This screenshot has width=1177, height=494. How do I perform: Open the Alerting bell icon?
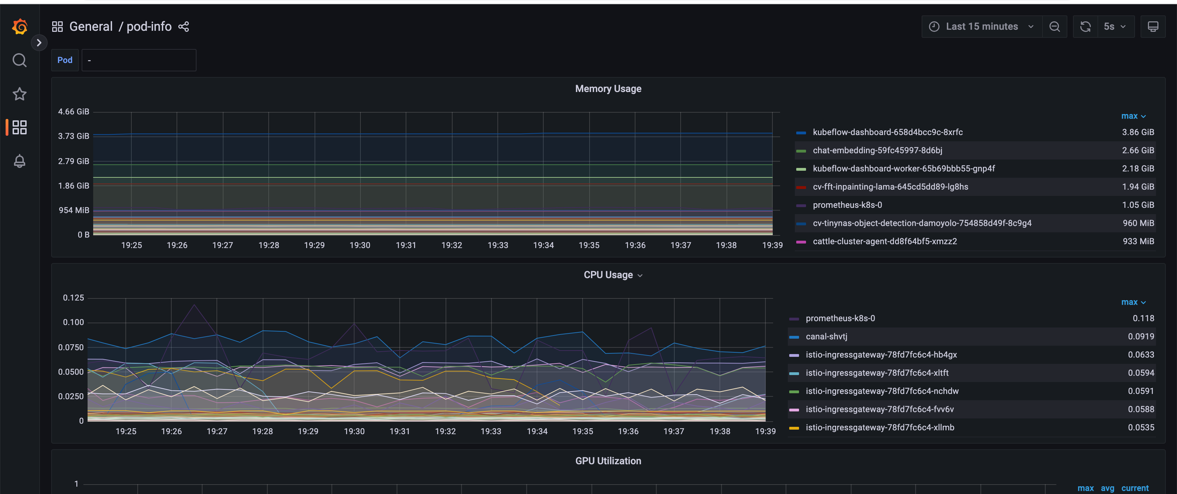pos(20,161)
